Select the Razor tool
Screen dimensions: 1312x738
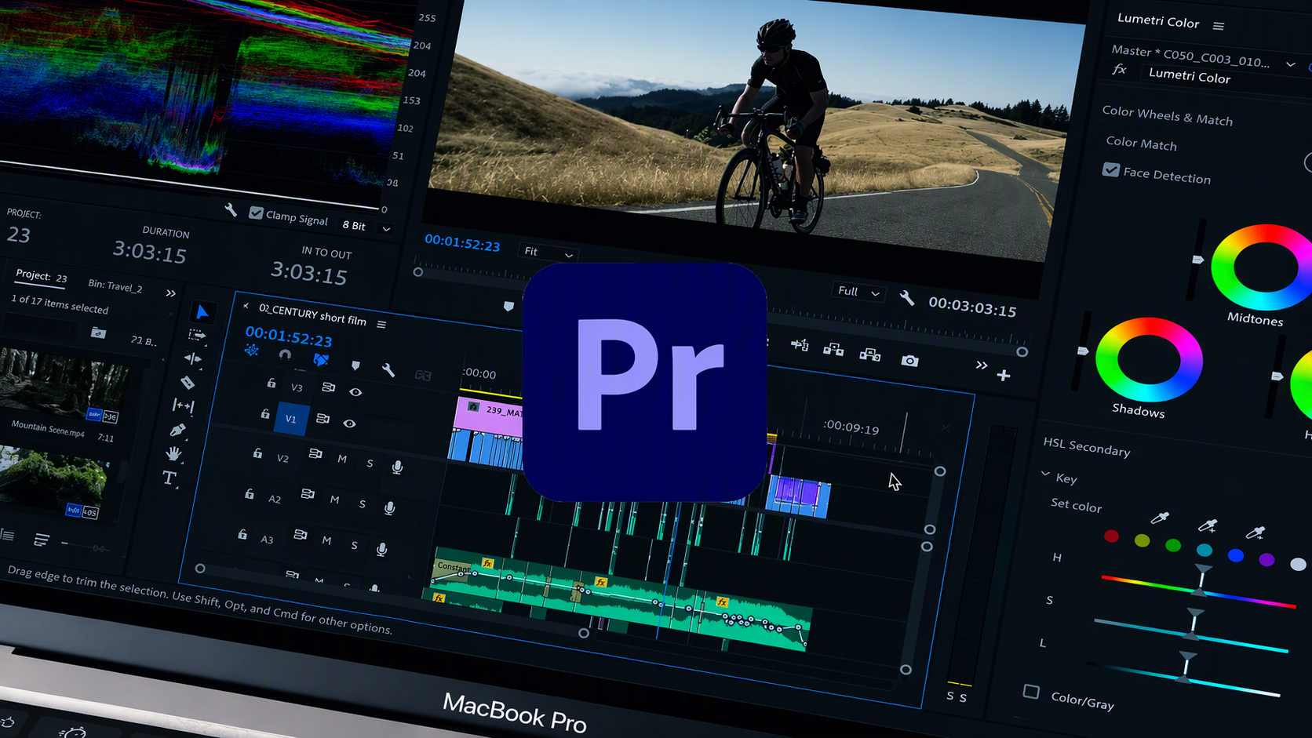(x=188, y=382)
